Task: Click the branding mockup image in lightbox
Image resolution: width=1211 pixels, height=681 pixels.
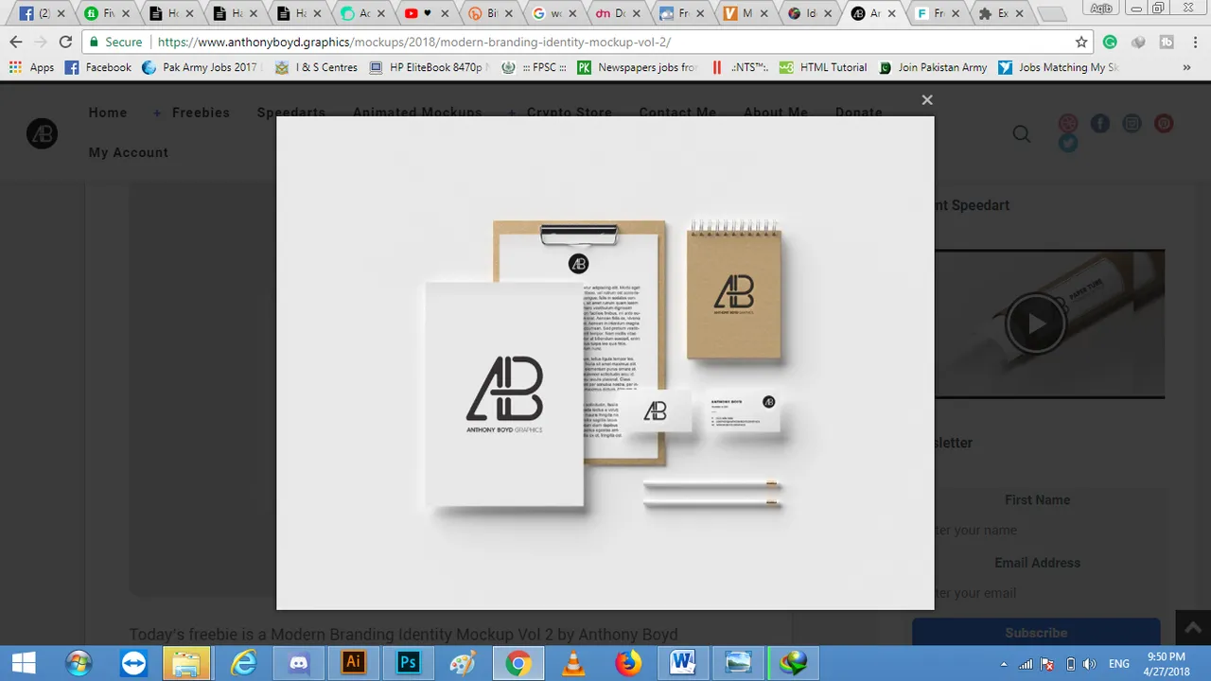Action: pos(605,363)
